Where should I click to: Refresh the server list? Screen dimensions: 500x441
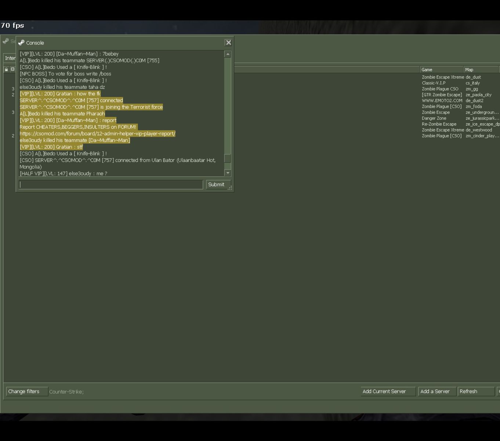[475, 391]
